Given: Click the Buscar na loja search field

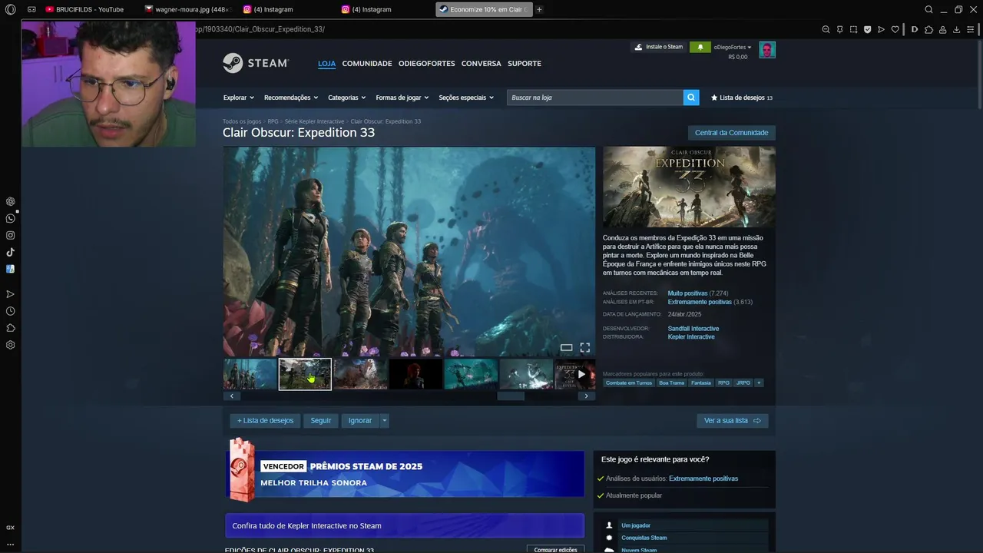Looking at the screenshot, I should 595,98.
